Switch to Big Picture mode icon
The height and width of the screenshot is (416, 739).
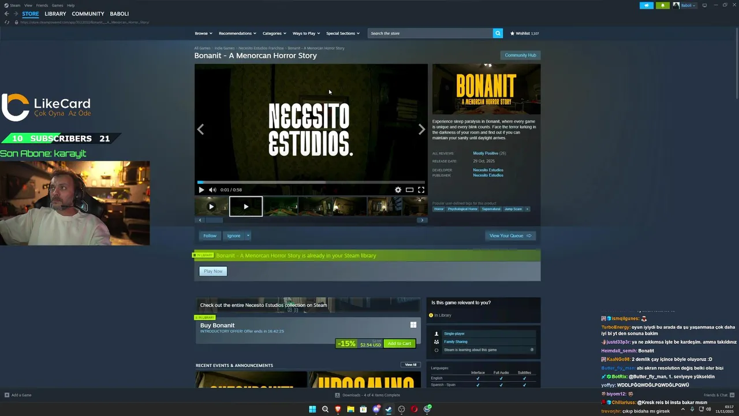click(704, 5)
